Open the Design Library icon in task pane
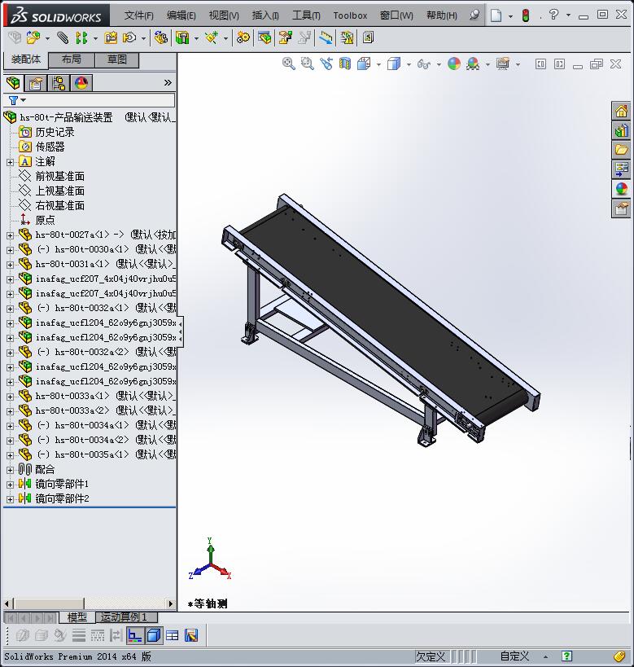Screen dimensions: 634x667 (x=621, y=130)
